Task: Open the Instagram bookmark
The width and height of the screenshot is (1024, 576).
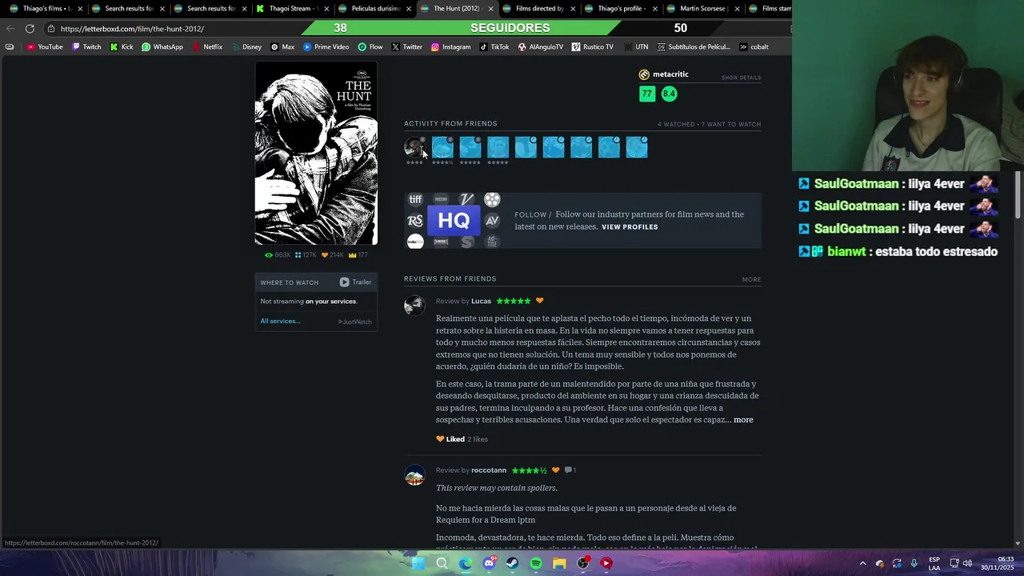Action: pyautogui.click(x=450, y=46)
